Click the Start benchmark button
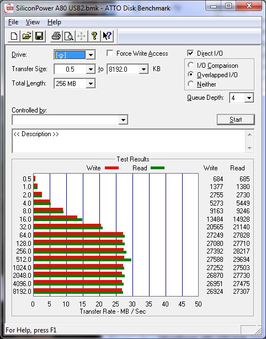Viewport: 266px width, 339px height. 236,120
